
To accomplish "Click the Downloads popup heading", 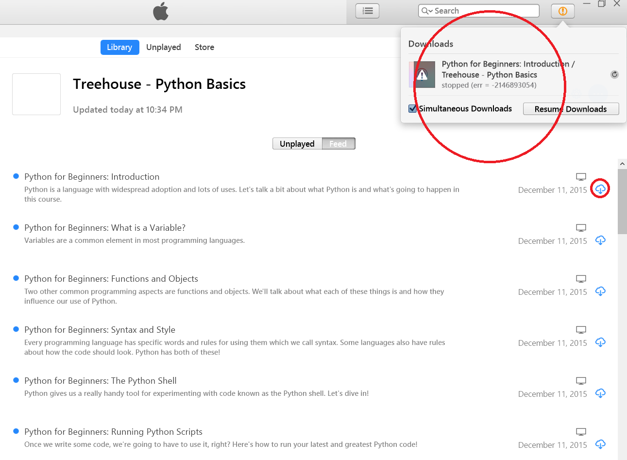I will (431, 44).
